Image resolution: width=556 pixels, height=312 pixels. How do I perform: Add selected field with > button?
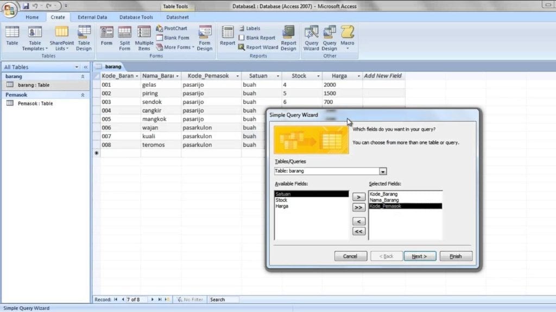(358, 197)
